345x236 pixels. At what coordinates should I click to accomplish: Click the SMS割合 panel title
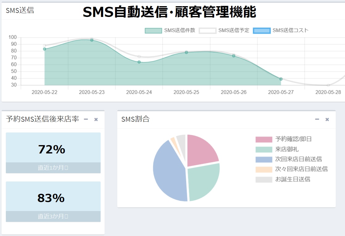point(135,119)
